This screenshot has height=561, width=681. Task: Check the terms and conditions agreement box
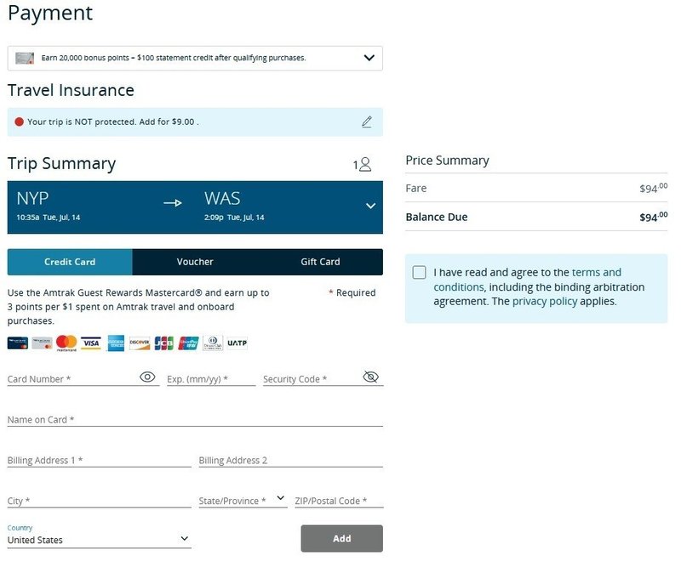pos(419,273)
